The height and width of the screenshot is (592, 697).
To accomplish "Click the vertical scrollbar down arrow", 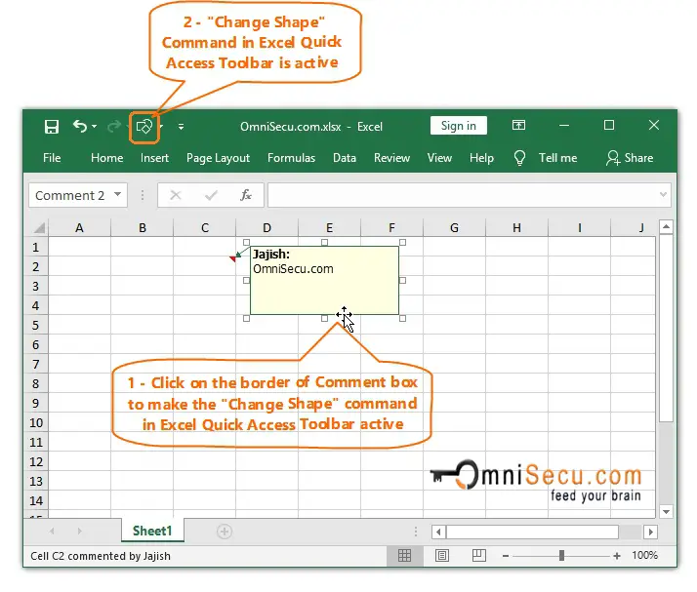I will (x=666, y=512).
